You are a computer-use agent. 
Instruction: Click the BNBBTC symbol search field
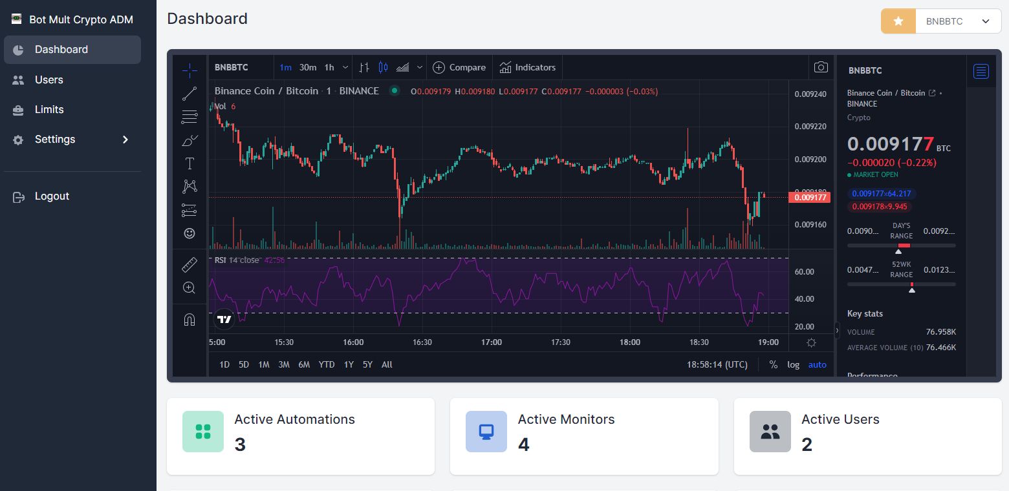pos(241,67)
